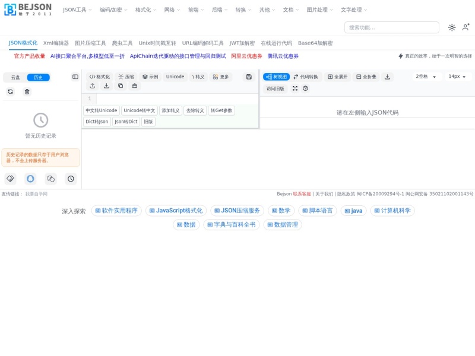This screenshot has width=475, height=356.
Task: Load the 示例 sample JSON
Action: (150, 77)
